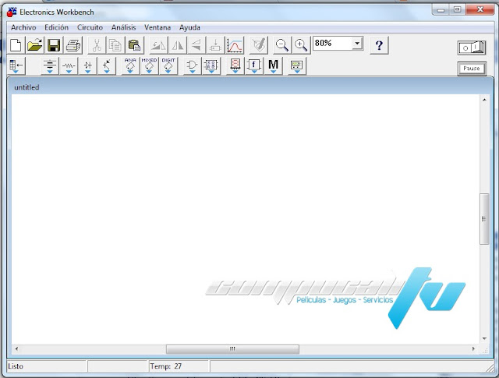Click the Pause simulation button
499x378 pixels.
pyautogui.click(x=472, y=69)
